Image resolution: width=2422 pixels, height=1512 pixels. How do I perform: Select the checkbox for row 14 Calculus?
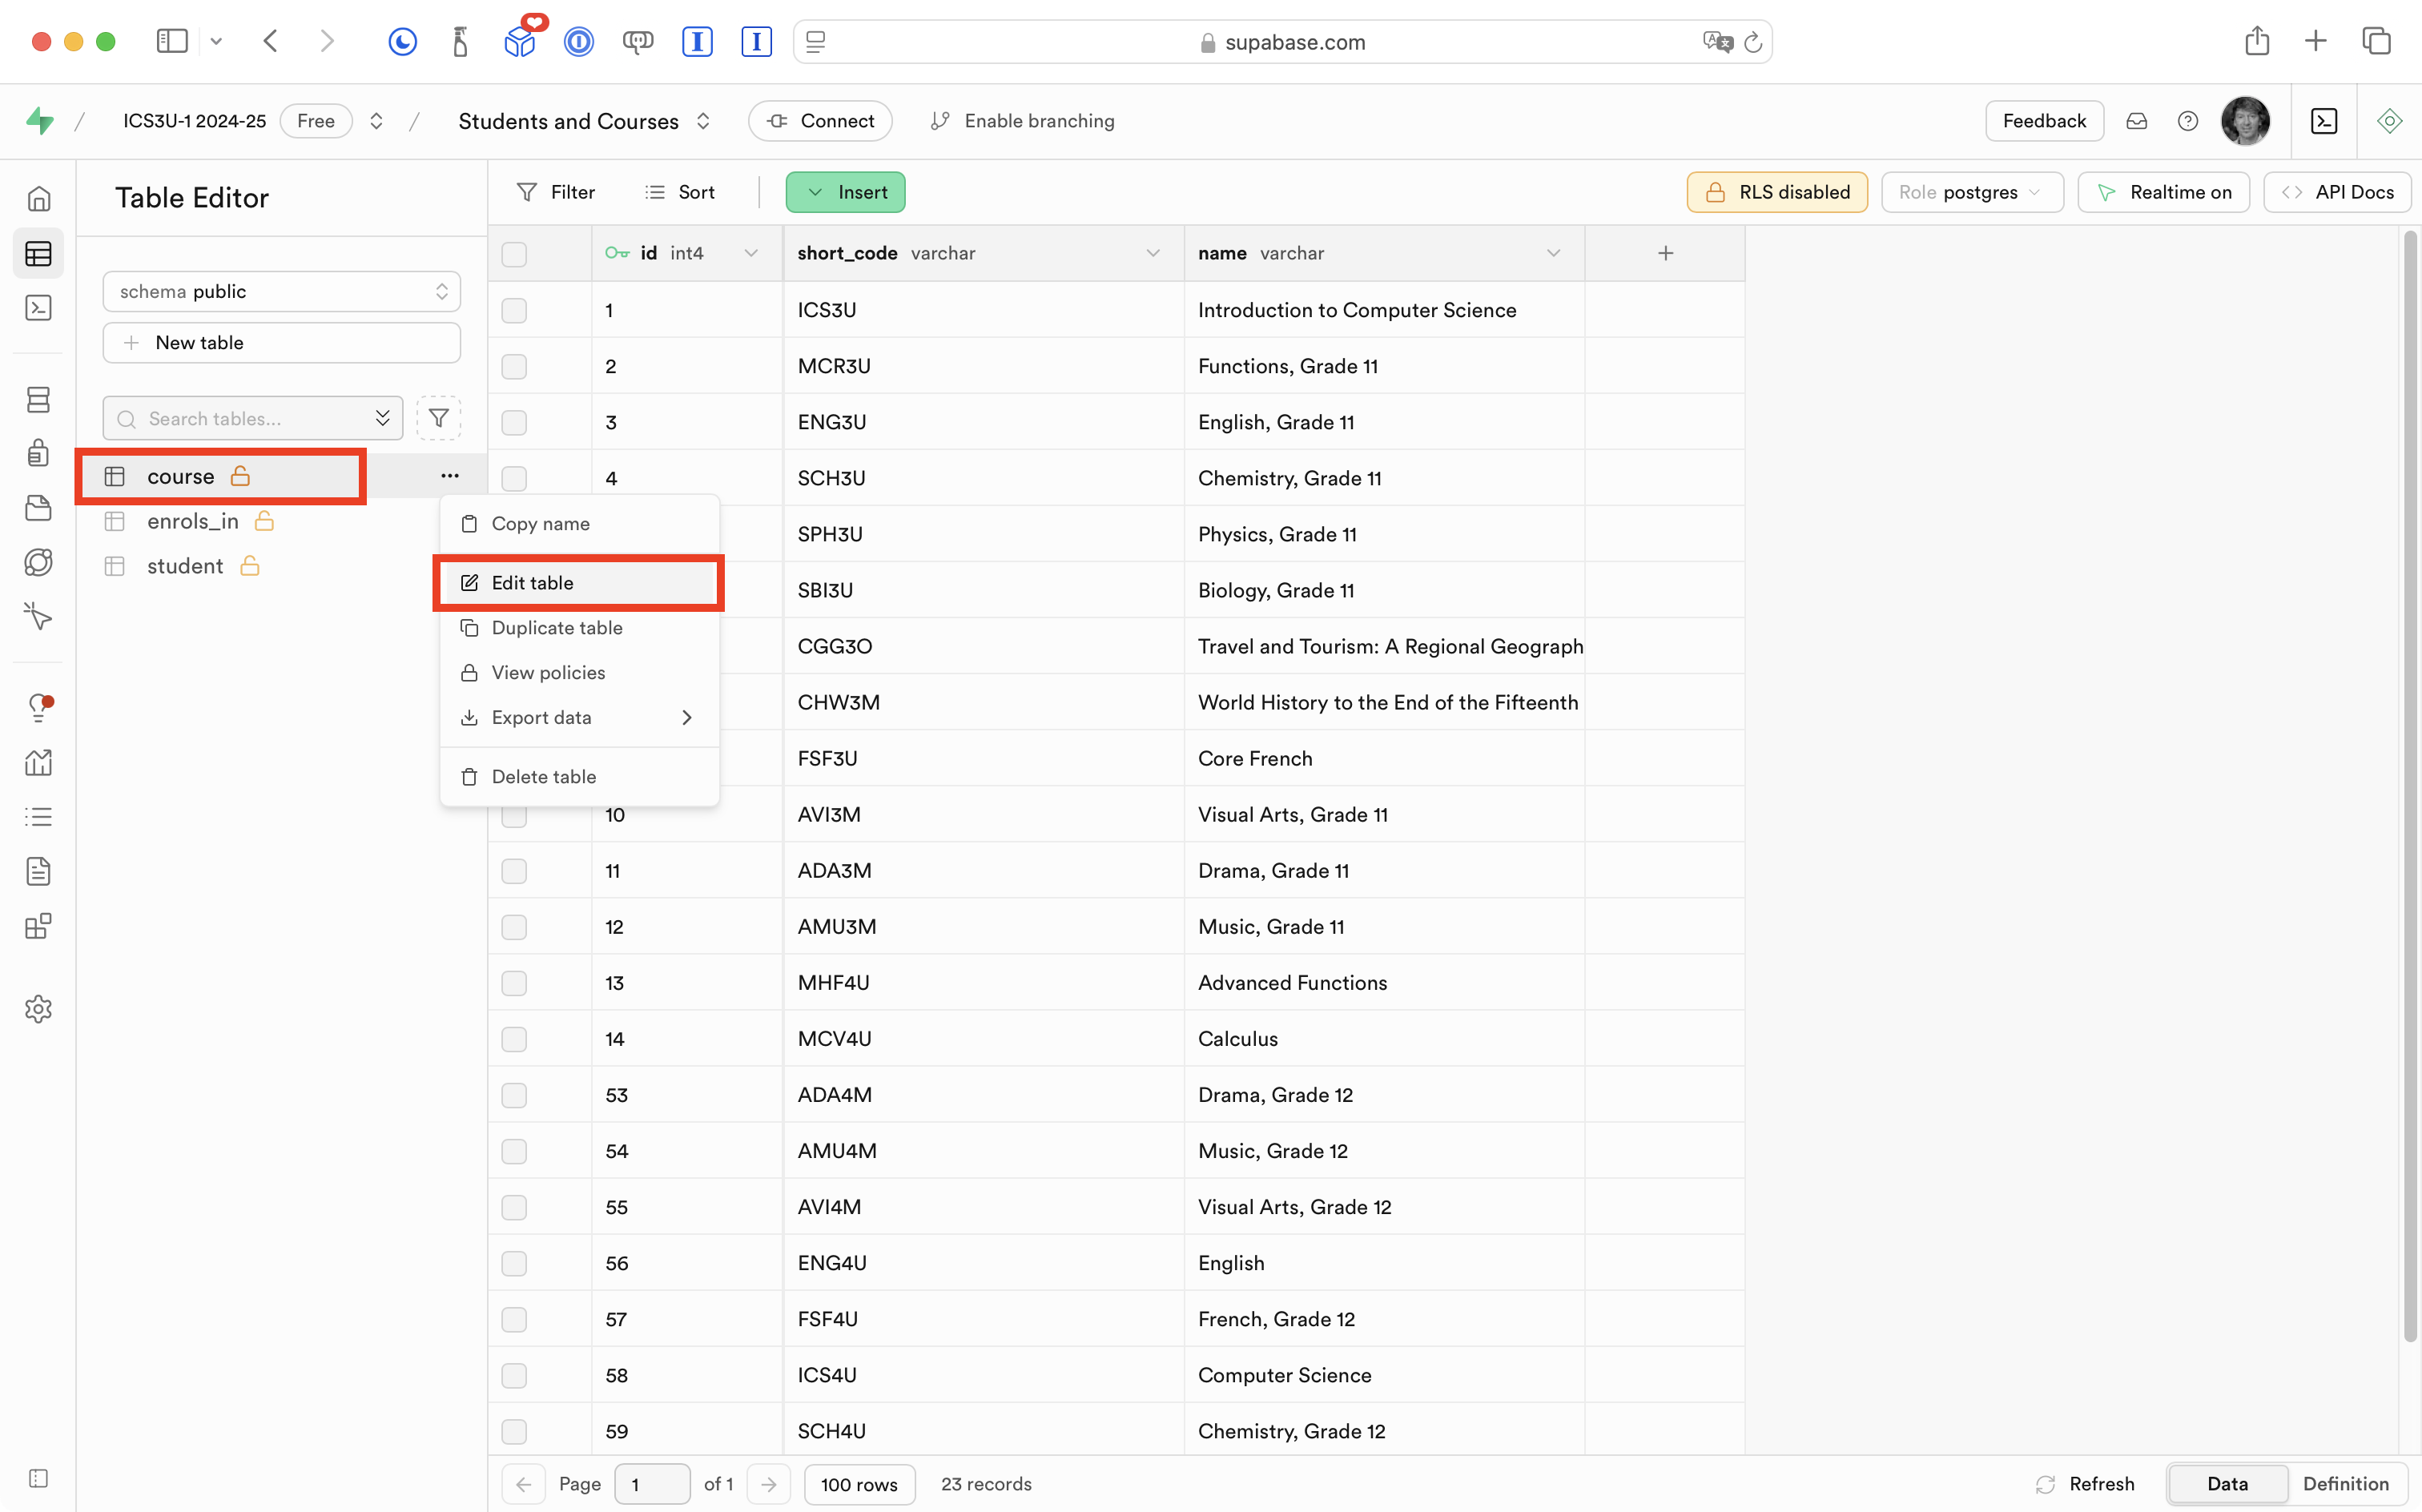pos(514,1039)
